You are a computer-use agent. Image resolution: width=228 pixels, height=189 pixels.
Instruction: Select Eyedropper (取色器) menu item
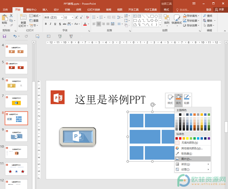[x=193, y=153]
